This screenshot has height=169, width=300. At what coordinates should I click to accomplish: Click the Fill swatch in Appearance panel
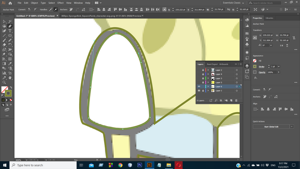tap(255, 61)
